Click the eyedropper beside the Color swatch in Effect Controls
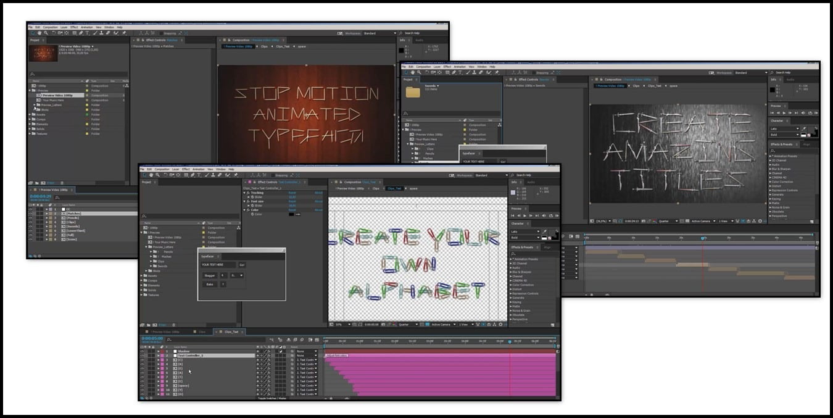The height and width of the screenshot is (418, 833). pos(298,214)
